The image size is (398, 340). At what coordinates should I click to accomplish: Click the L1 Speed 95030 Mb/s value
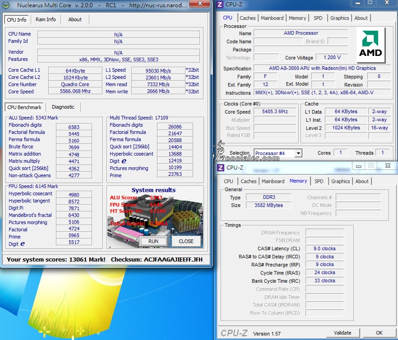tap(158, 70)
